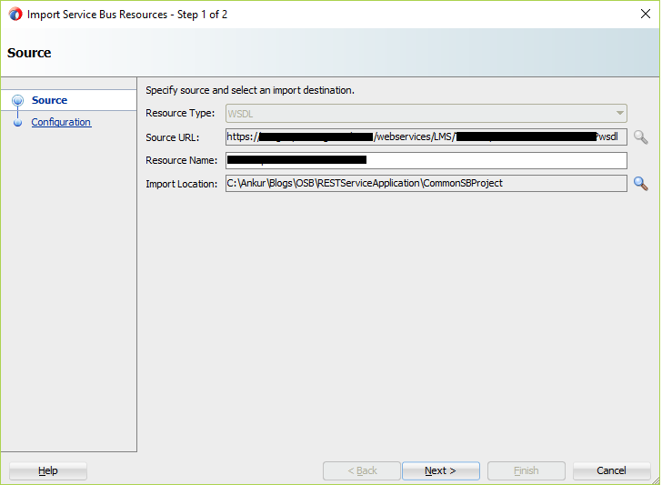Screen dimensions: 662x485
Task: Proceed with the Next button
Action: (441, 470)
